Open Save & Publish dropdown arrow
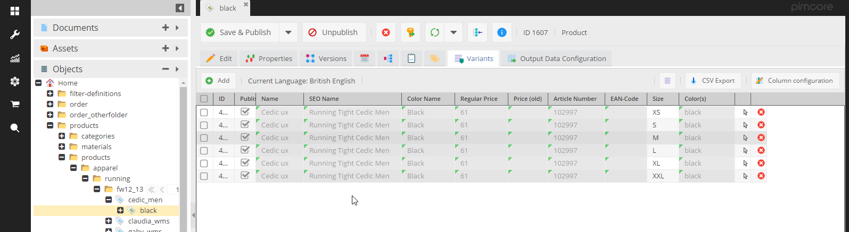Viewport: 849px width, 232px height. [x=288, y=32]
